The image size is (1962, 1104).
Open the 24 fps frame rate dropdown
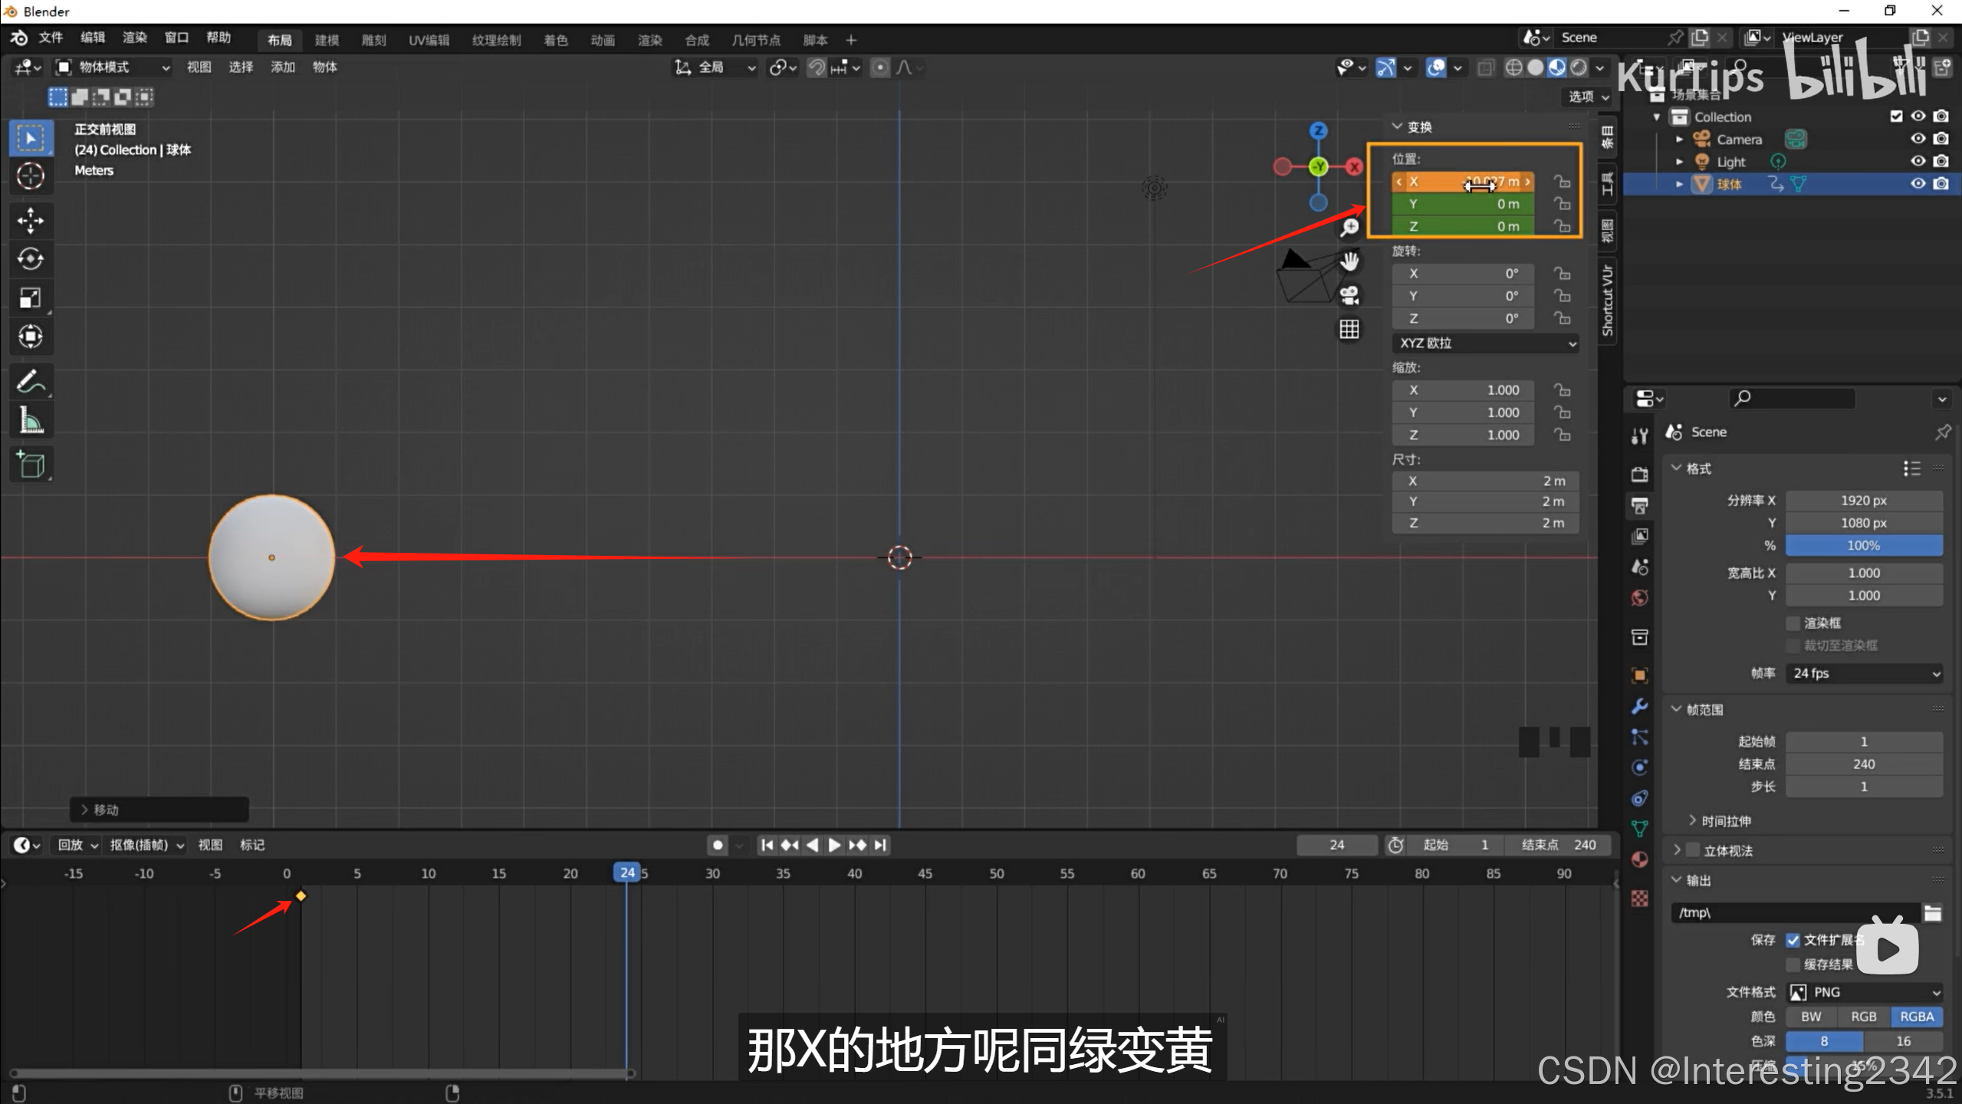coord(1864,673)
